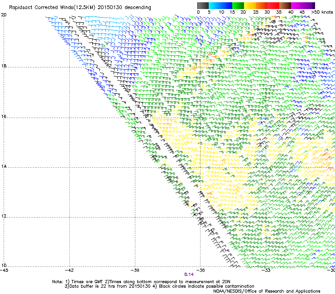The height and width of the screenshot is (294, 335).
Task: Click the legend tick label '10'
Action: tap(221, 12)
